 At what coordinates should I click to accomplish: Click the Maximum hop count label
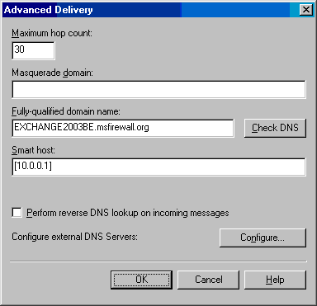[x=52, y=33]
